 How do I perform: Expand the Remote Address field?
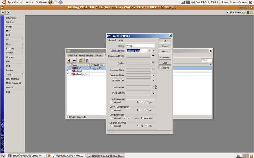point(153,56)
